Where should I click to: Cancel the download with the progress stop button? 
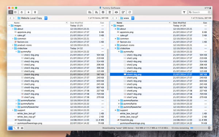[x=209, y=128]
